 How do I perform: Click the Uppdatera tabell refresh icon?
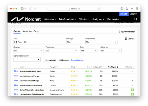(x=119, y=32)
